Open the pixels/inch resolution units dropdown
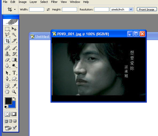158x136 pixels. point(131,9)
